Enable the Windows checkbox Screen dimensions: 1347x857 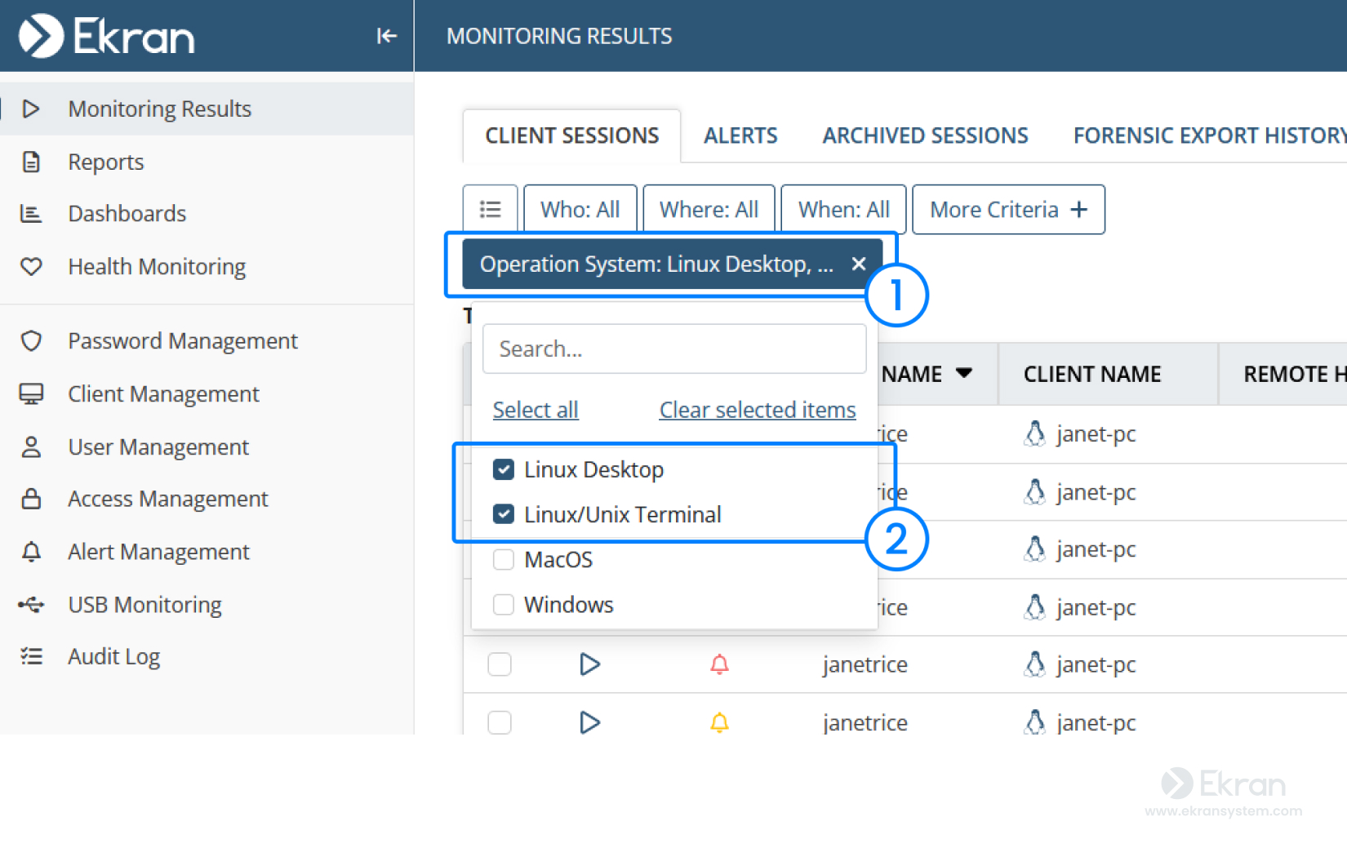pos(504,605)
